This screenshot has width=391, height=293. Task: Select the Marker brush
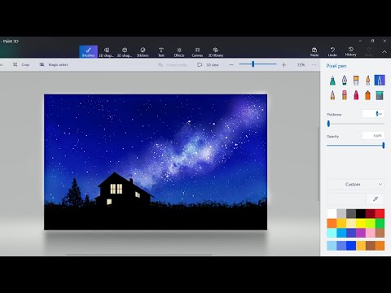(x=332, y=81)
